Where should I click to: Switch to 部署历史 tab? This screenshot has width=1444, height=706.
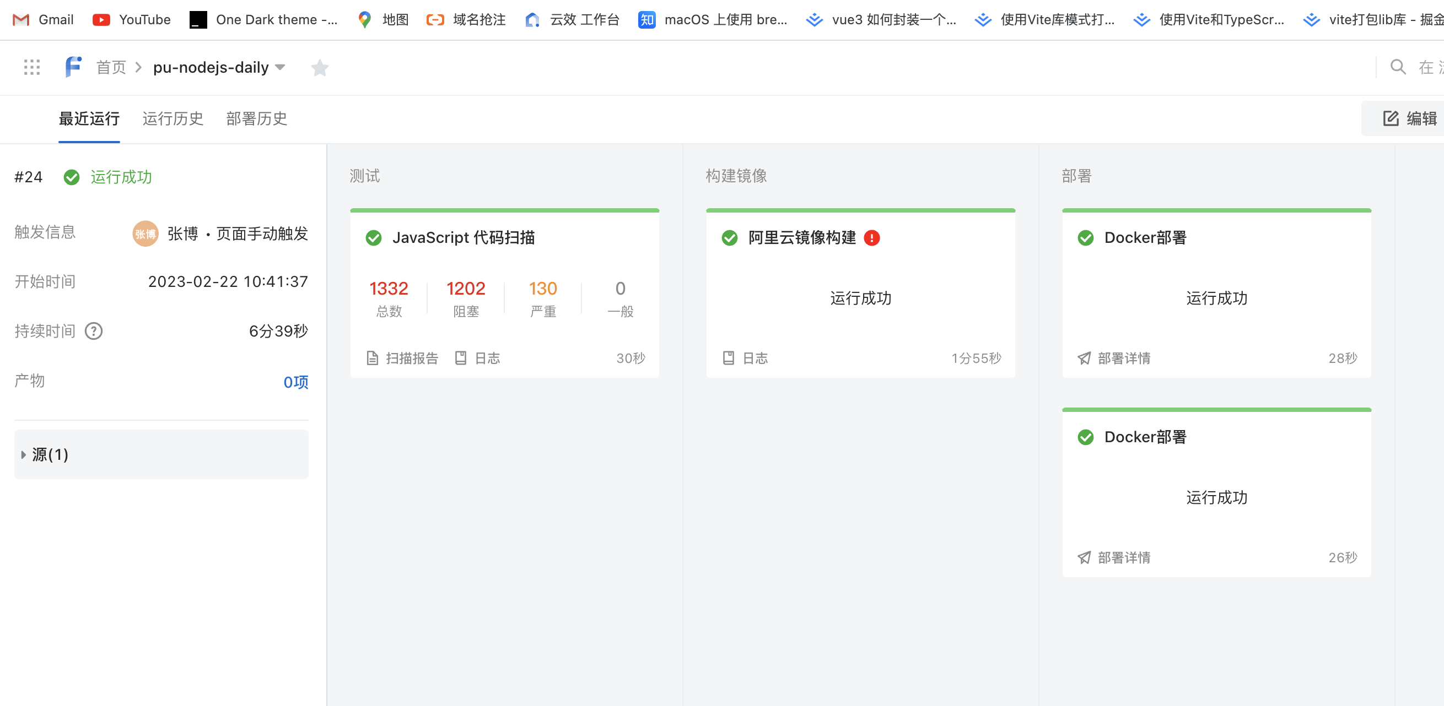(256, 119)
